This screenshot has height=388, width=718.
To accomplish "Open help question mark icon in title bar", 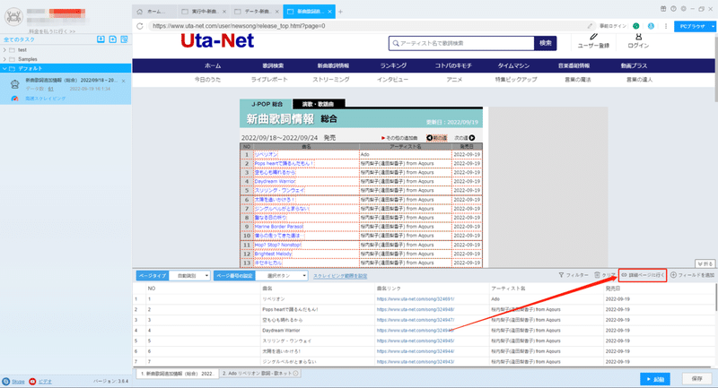I will 673,9.
